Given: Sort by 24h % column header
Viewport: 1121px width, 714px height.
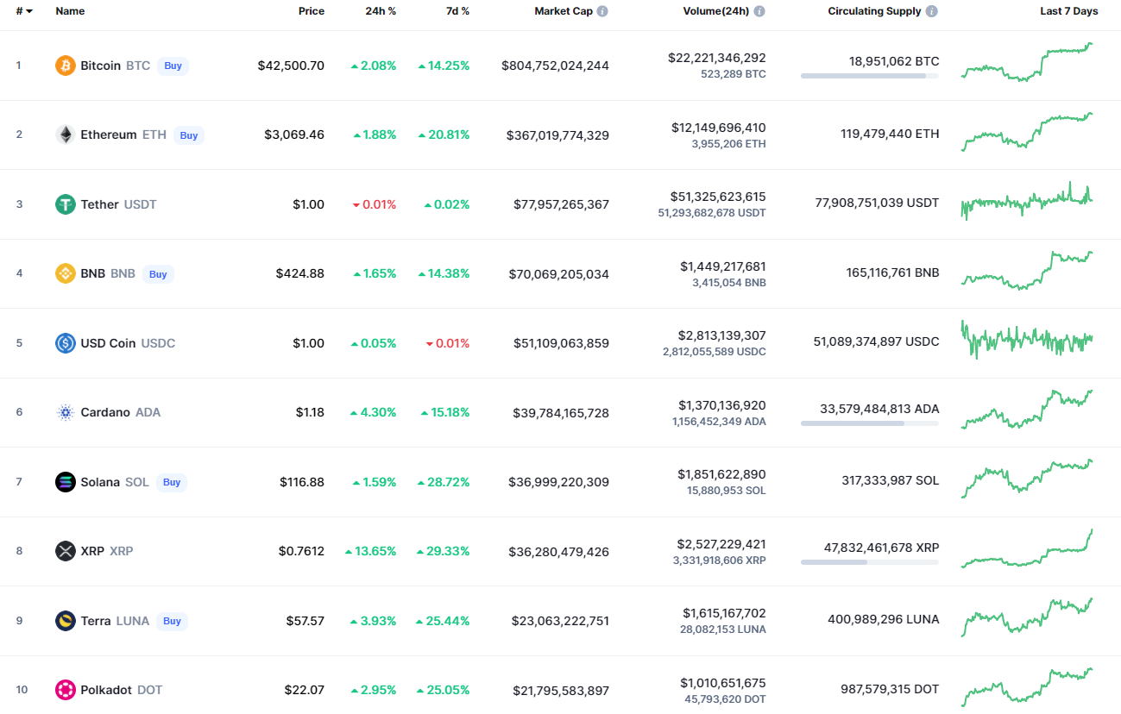Looking at the screenshot, I should 381,11.
